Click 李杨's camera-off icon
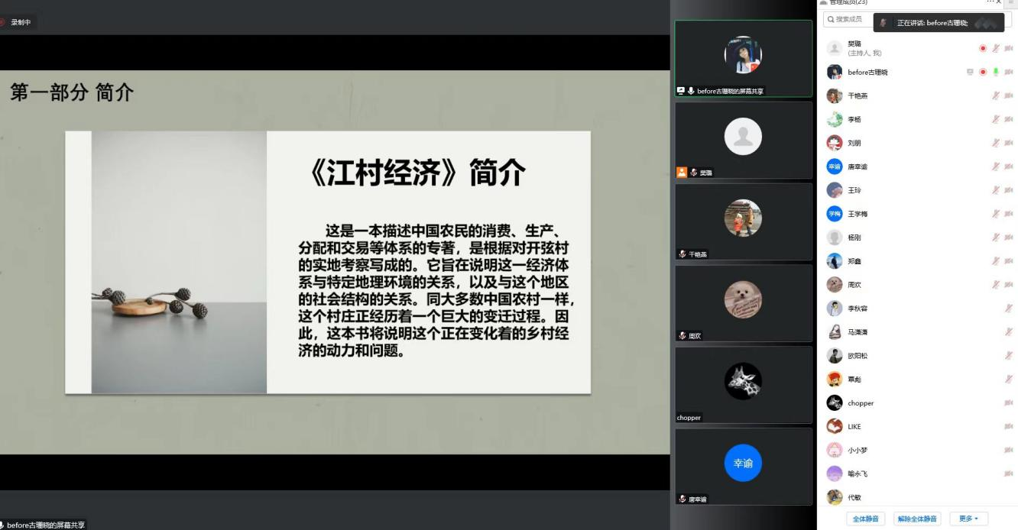Screen dimensions: 1018x530 pyautogui.click(x=1009, y=119)
